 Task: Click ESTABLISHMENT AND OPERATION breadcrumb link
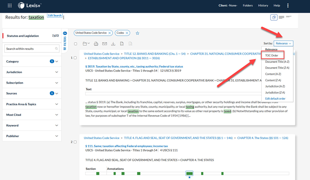[x=124, y=58]
